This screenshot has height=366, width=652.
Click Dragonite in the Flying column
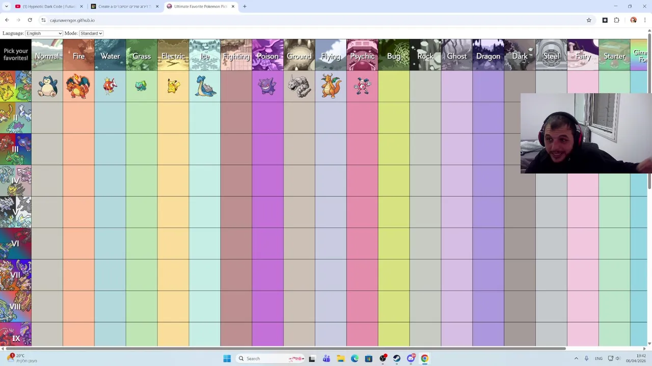(x=331, y=86)
